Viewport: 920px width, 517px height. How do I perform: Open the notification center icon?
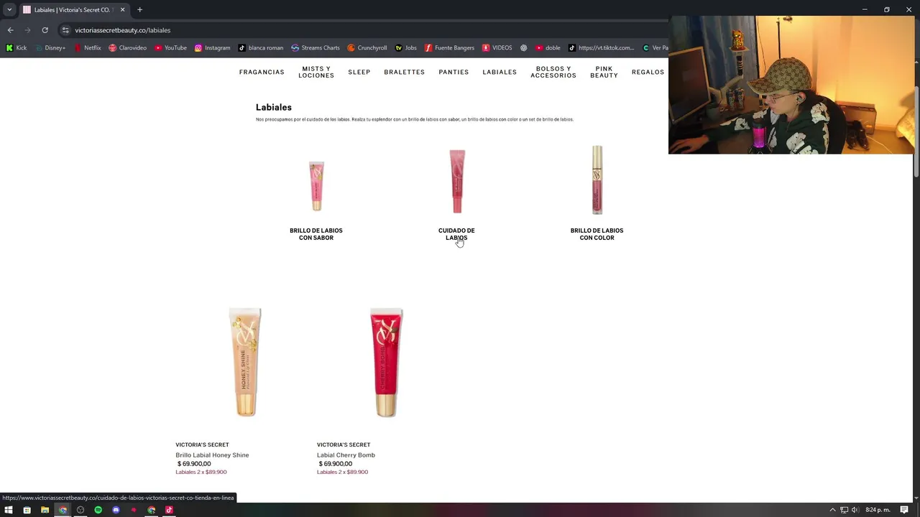[904, 510]
